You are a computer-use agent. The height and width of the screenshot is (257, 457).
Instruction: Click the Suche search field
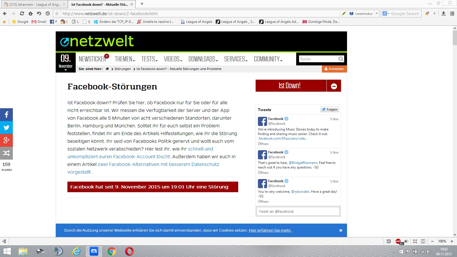pos(318,59)
